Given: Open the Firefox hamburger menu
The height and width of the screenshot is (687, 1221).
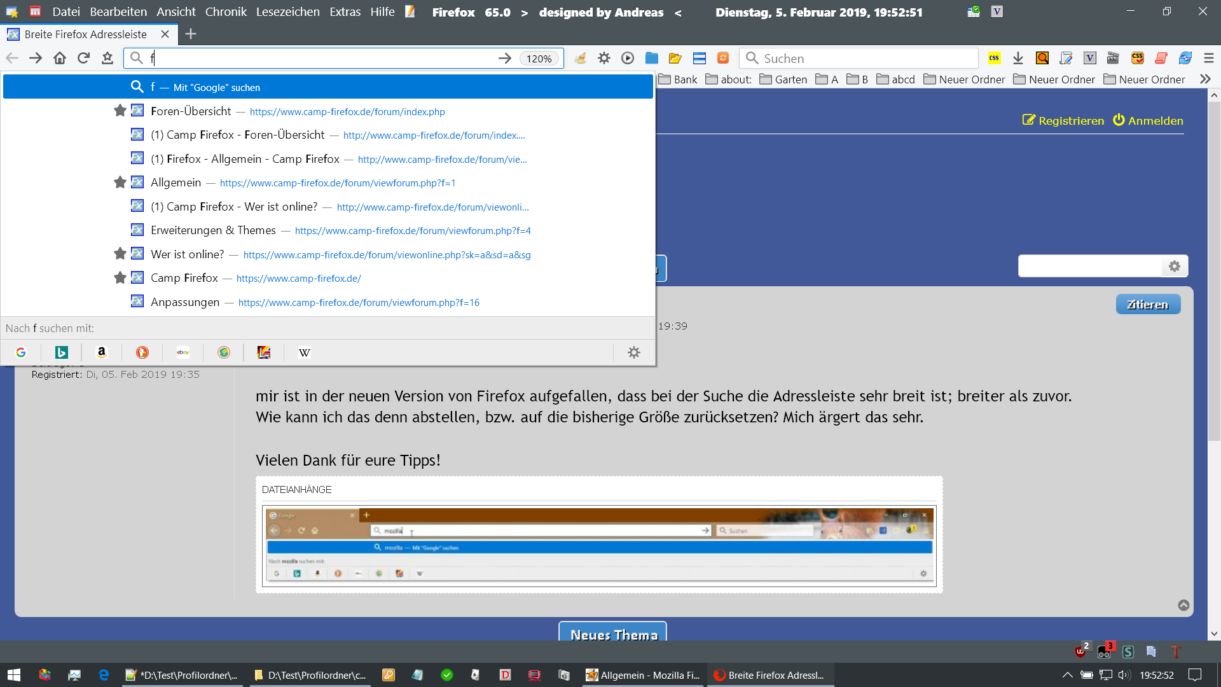Looking at the screenshot, I should pyautogui.click(x=1209, y=58).
